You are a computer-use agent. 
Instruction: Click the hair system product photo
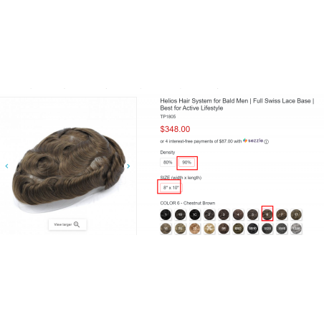69,167
